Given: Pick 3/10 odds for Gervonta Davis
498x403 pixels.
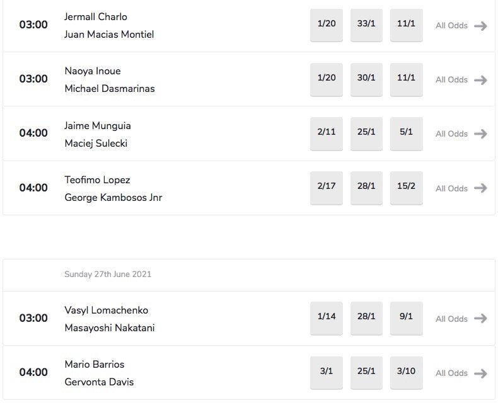Looking at the screenshot, I should pyautogui.click(x=406, y=372).
